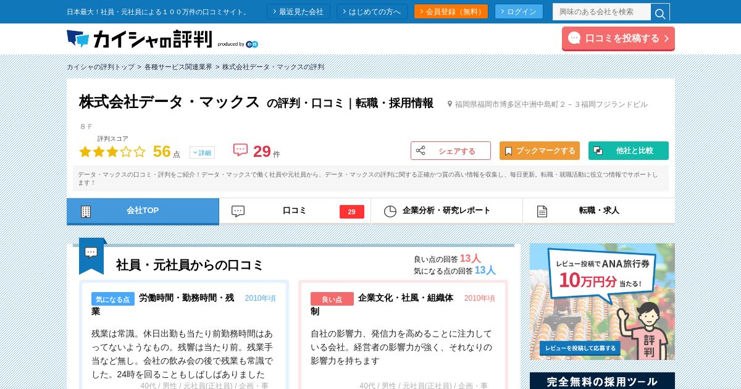Open 労働時間・勤務時間・残業 review title
The height and width of the screenshot is (389, 741).
click(163, 304)
